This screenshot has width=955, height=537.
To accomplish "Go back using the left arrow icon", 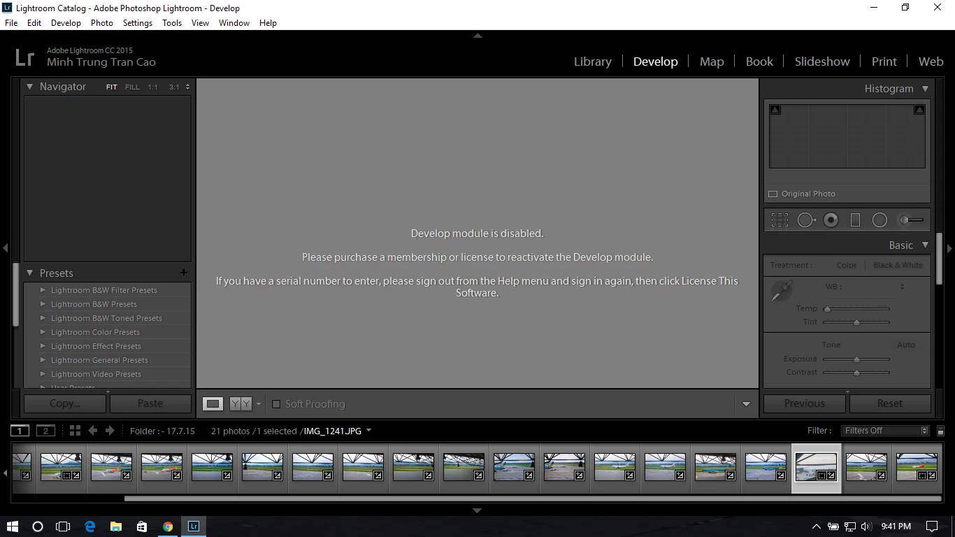I will (92, 431).
